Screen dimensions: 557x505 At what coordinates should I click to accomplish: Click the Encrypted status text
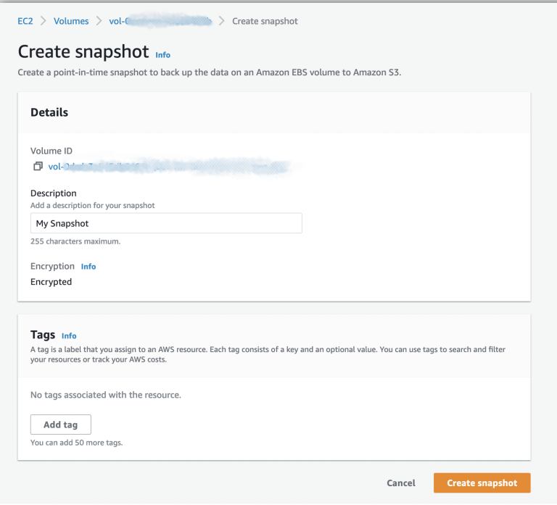tap(51, 282)
